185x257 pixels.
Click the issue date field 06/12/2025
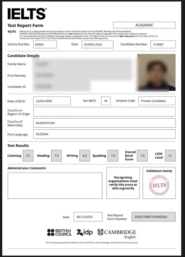(x=88, y=217)
